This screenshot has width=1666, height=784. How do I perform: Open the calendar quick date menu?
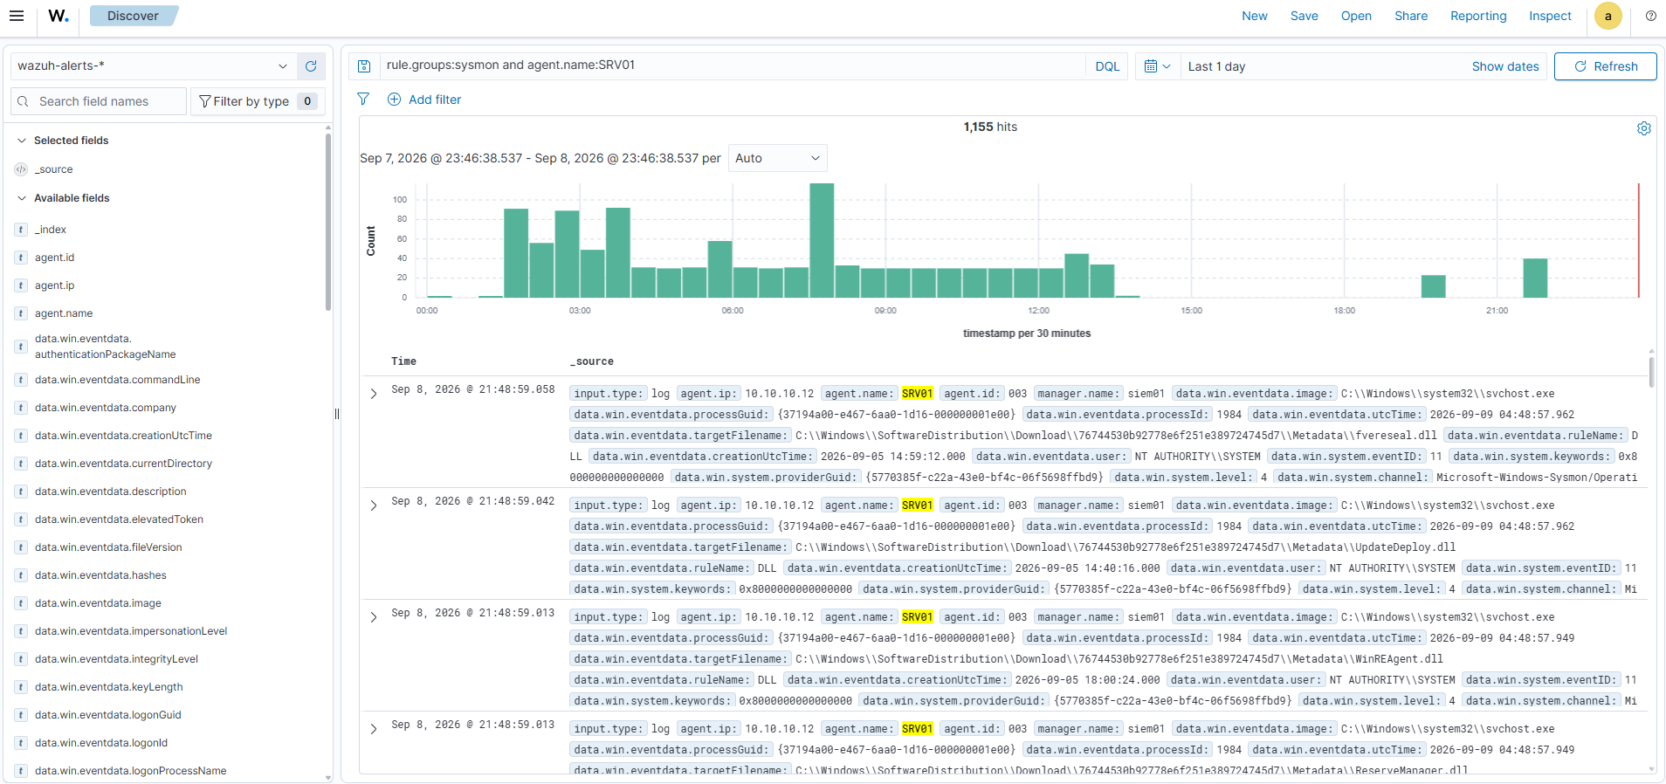tap(1157, 66)
